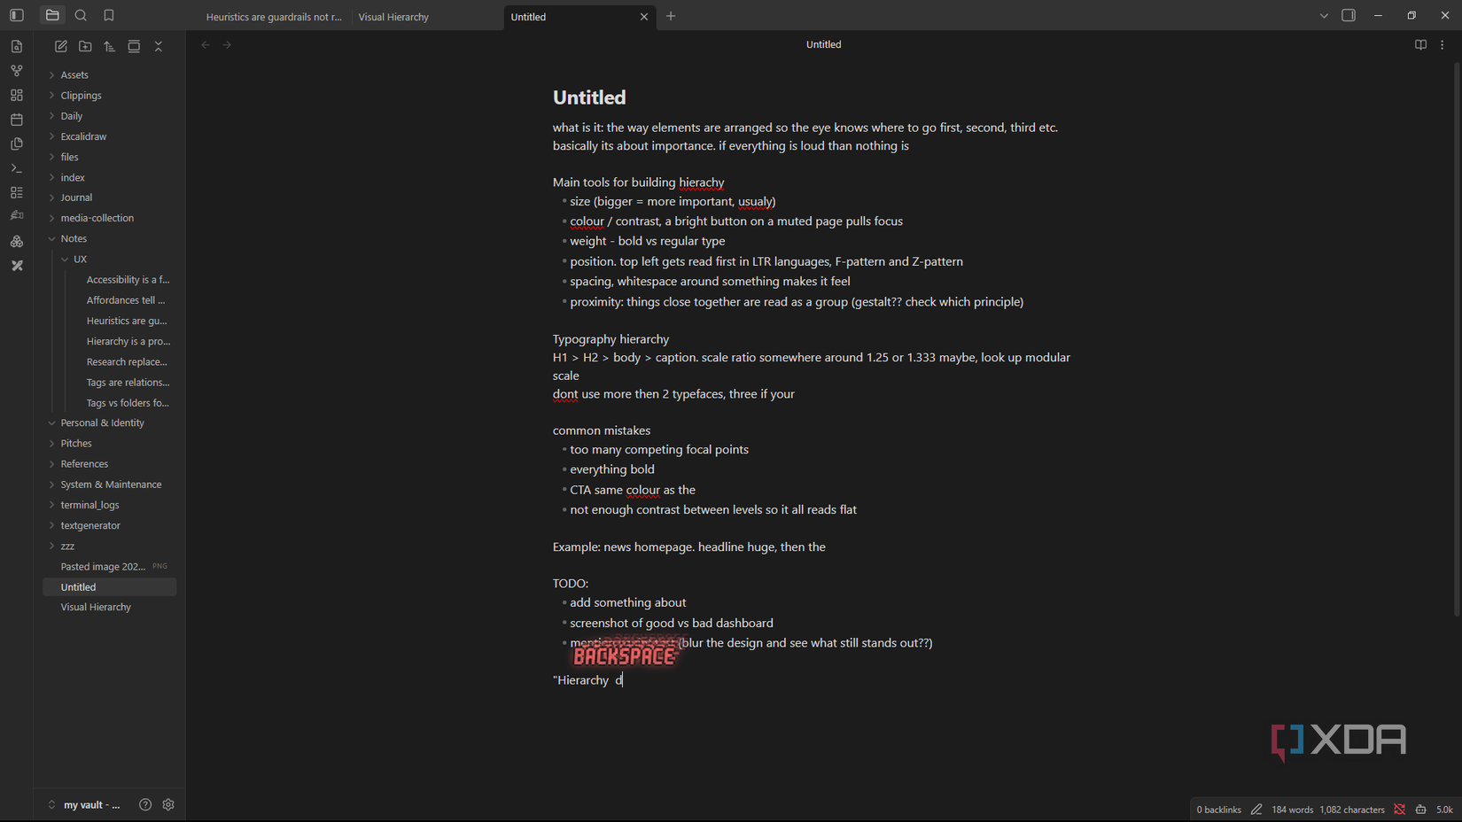
Task: Create a new note with pencil icon
Action: point(61,46)
